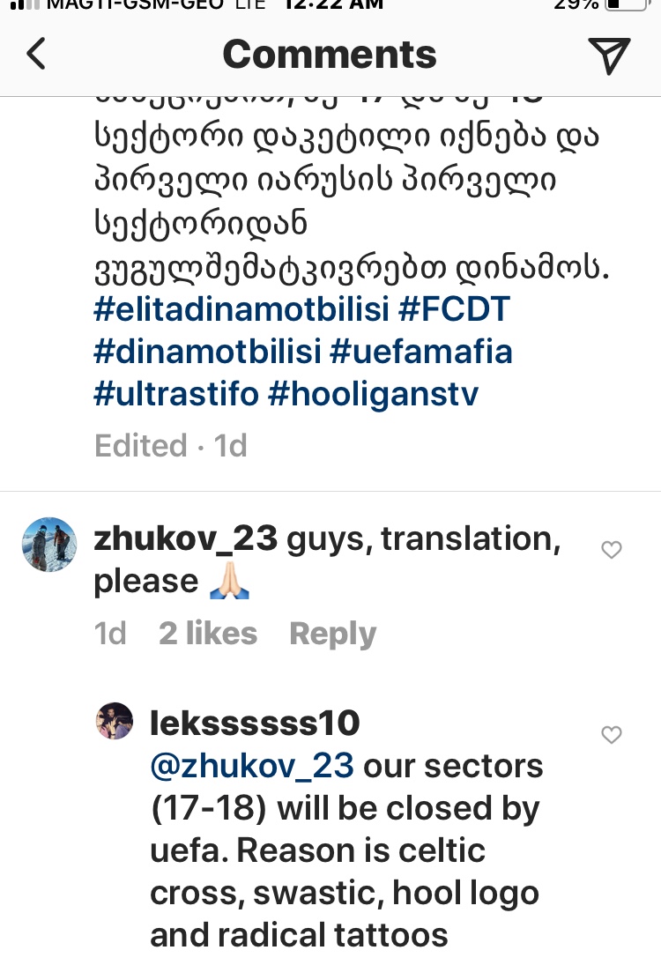The width and height of the screenshot is (661, 965).
Task: Open the direct message paper plane icon
Action: tap(609, 56)
